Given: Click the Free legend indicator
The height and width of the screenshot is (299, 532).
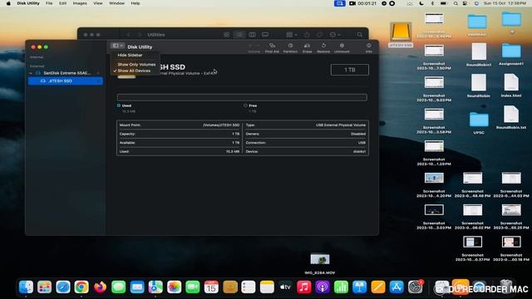Looking at the screenshot, I should click(245, 105).
